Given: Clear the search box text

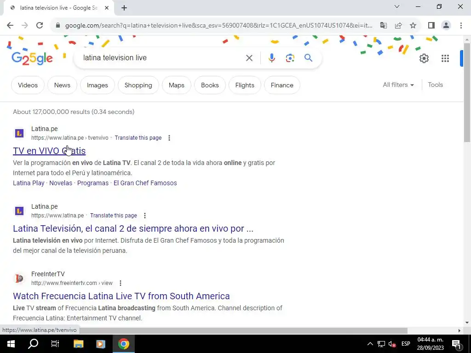Looking at the screenshot, I should (x=249, y=58).
